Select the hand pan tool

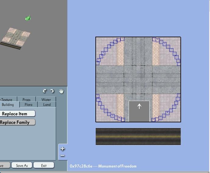(x=61, y=91)
